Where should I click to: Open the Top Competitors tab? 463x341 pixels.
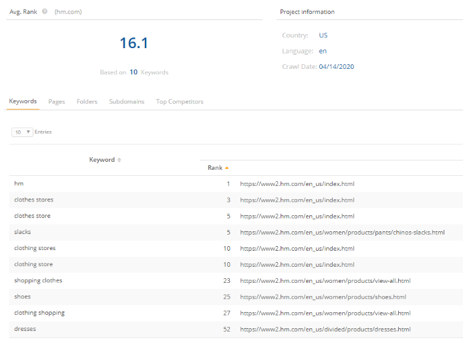pos(180,102)
